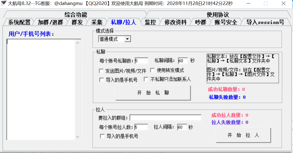Click the 开始拉人 button
Screen dimensions: 293x153
coord(243,135)
